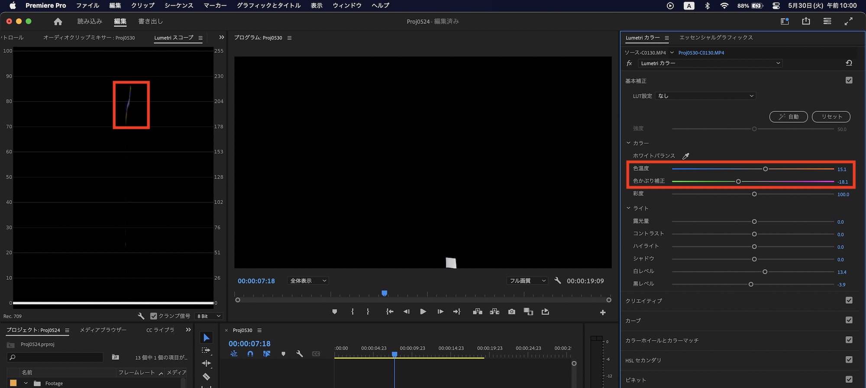Open the 全体表示 zoom level dropdown
Screen dimensions: 866x388
pyautogui.click(x=308, y=281)
